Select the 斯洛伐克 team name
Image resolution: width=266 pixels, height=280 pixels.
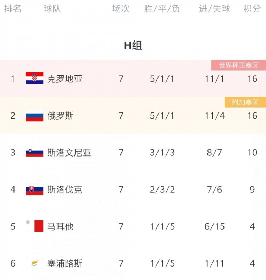click(65, 190)
